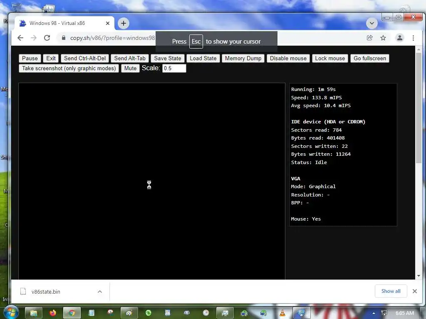Click the network tray icon
Image resolution: width=426 pixels, height=319 pixels.
(x=384, y=313)
